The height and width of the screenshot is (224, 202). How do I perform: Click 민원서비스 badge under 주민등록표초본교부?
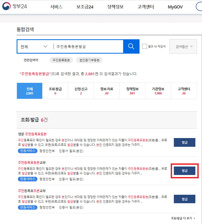pos(28,207)
